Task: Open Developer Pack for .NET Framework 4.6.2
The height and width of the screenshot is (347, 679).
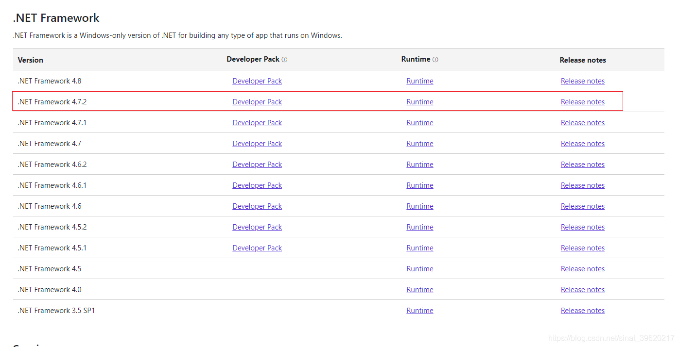Action: click(257, 165)
